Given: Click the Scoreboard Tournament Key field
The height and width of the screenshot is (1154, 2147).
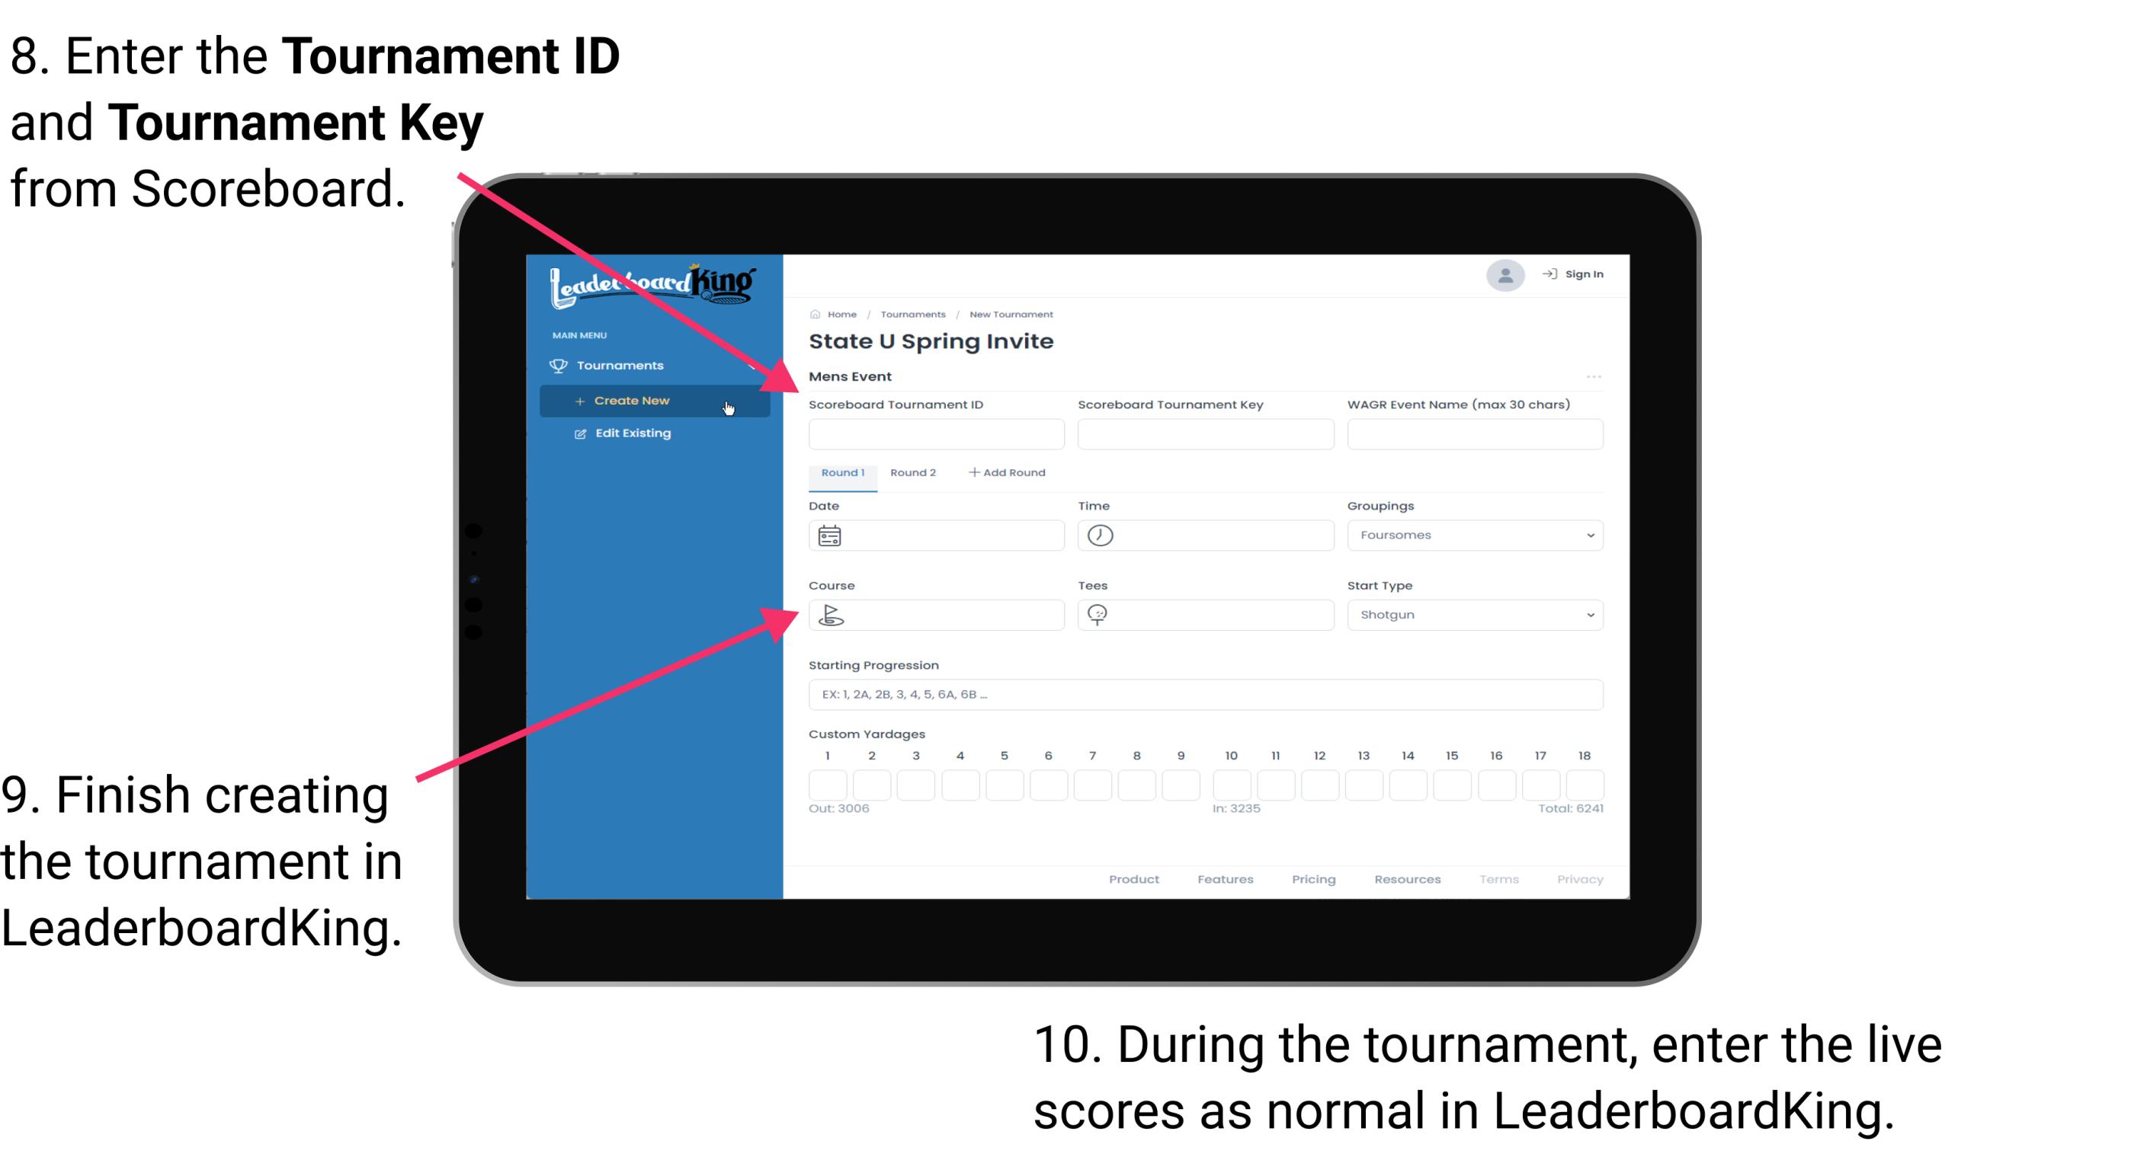Looking at the screenshot, I should pyautogui.click(x=1204, y=435).
